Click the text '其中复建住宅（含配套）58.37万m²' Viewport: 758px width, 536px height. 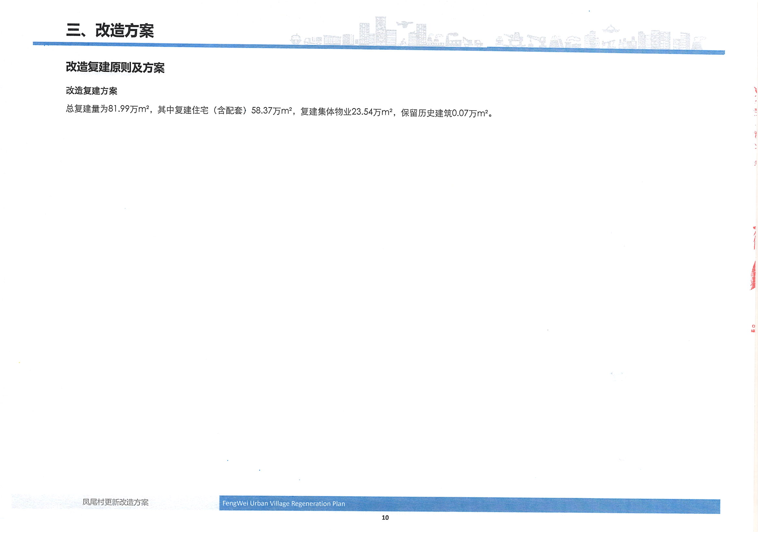[225, 110]
